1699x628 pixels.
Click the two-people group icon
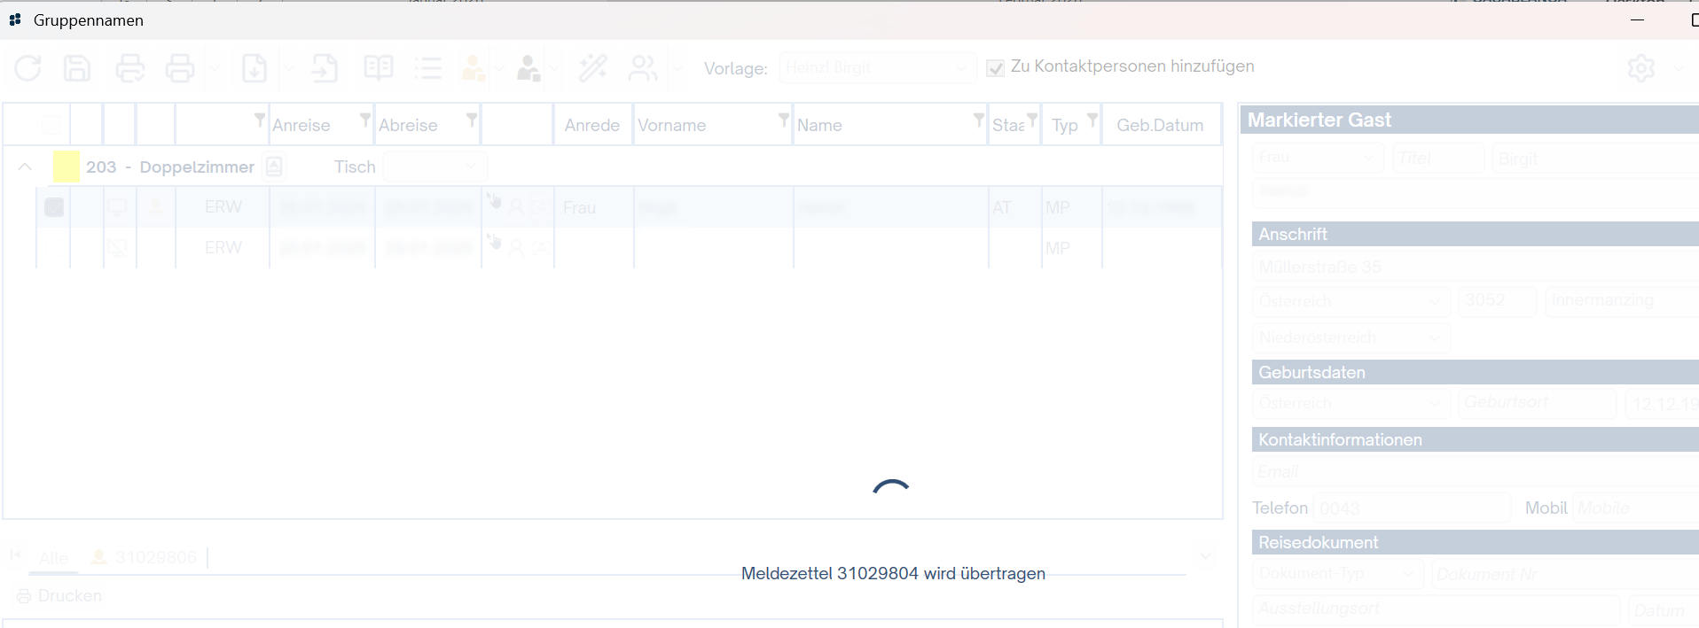(x=643, y=68)
